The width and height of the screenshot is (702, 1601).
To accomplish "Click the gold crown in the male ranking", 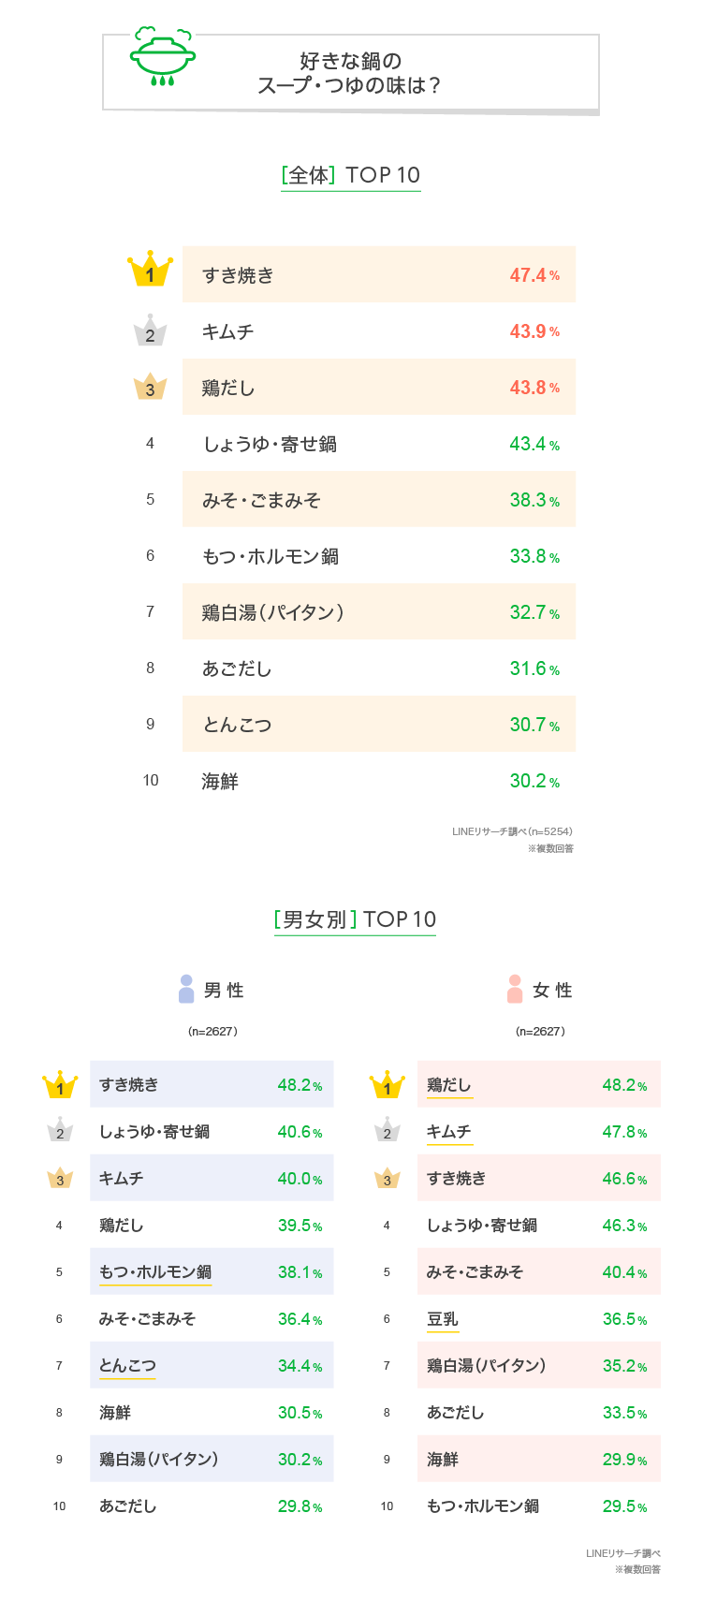I will [60, 1085].
